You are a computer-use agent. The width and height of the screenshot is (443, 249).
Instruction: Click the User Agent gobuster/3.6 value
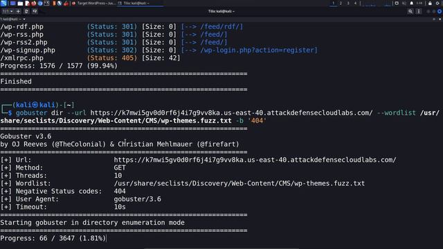click(137, 199)
